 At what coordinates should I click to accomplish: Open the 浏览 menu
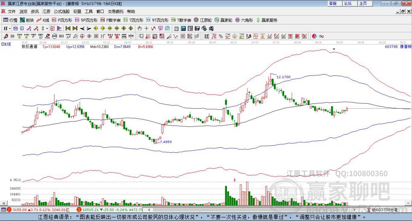click(x=23, y=12)
